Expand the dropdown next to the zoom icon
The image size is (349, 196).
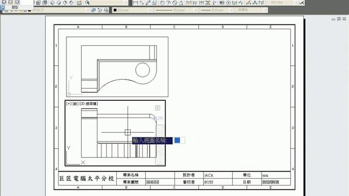tap(126, 3)
